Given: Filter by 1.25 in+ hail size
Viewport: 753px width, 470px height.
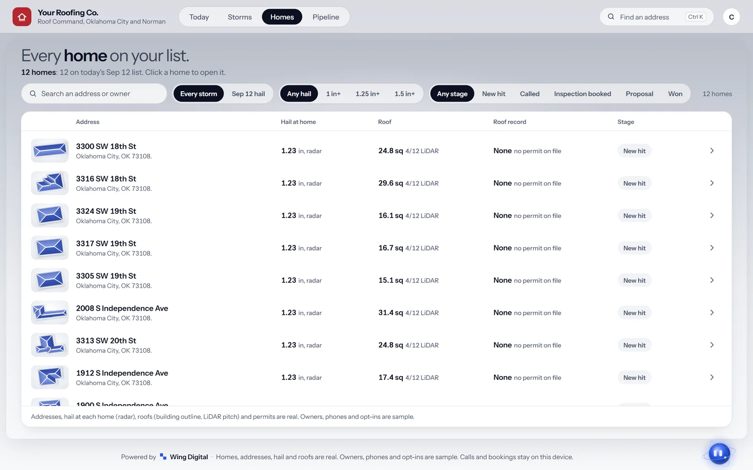Looking at the screenshot, I should (368, 94).
